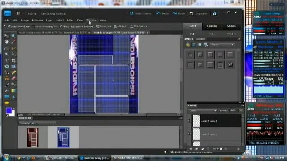The width and height of the screenshot is (287, 161).
Task: Click the white background color swatch
Action: [x=13, y=114]
